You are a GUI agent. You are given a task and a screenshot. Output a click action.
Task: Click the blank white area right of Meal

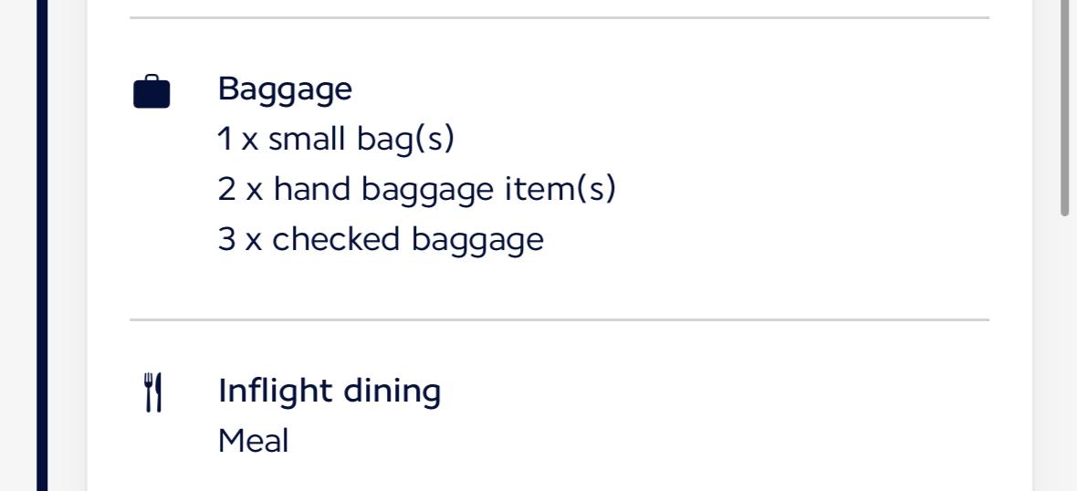pyautogui.click(x=639, y=442)
